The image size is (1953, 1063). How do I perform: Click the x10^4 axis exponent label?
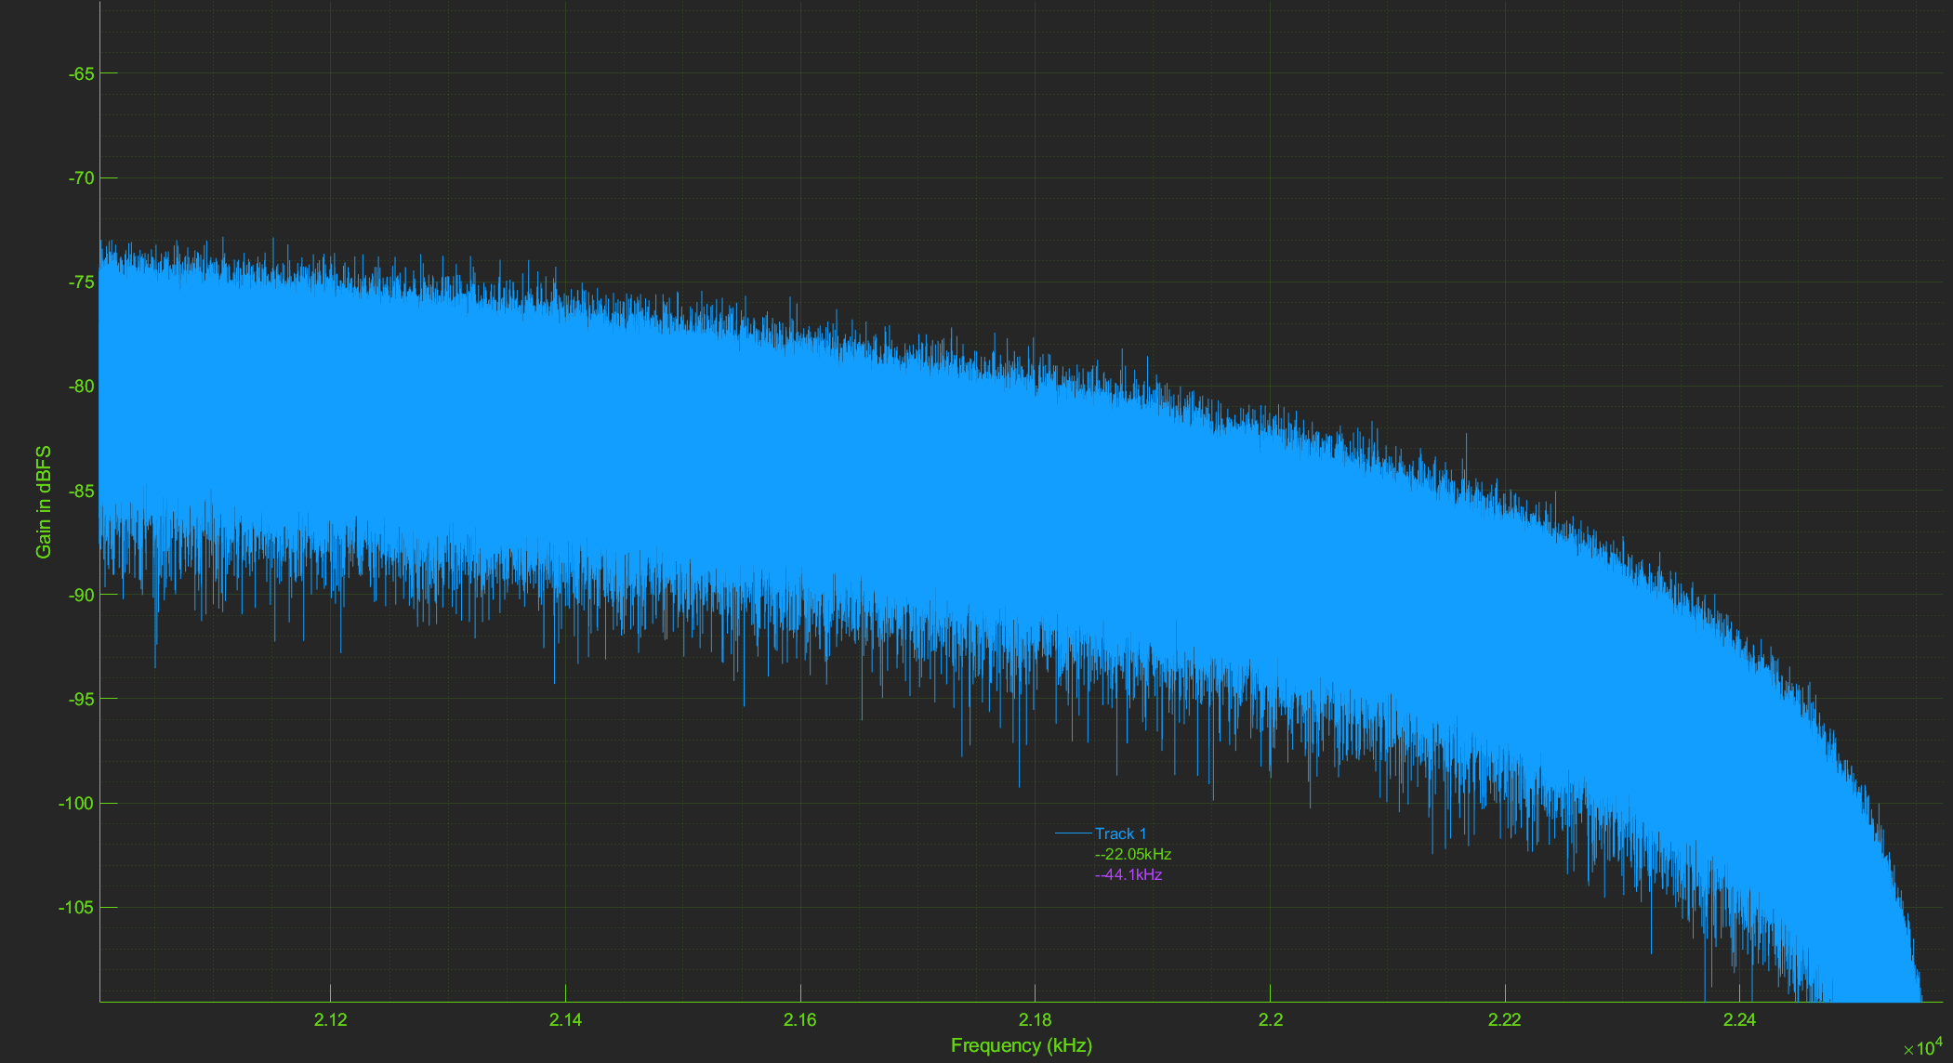click(x=1922, y=1048)
